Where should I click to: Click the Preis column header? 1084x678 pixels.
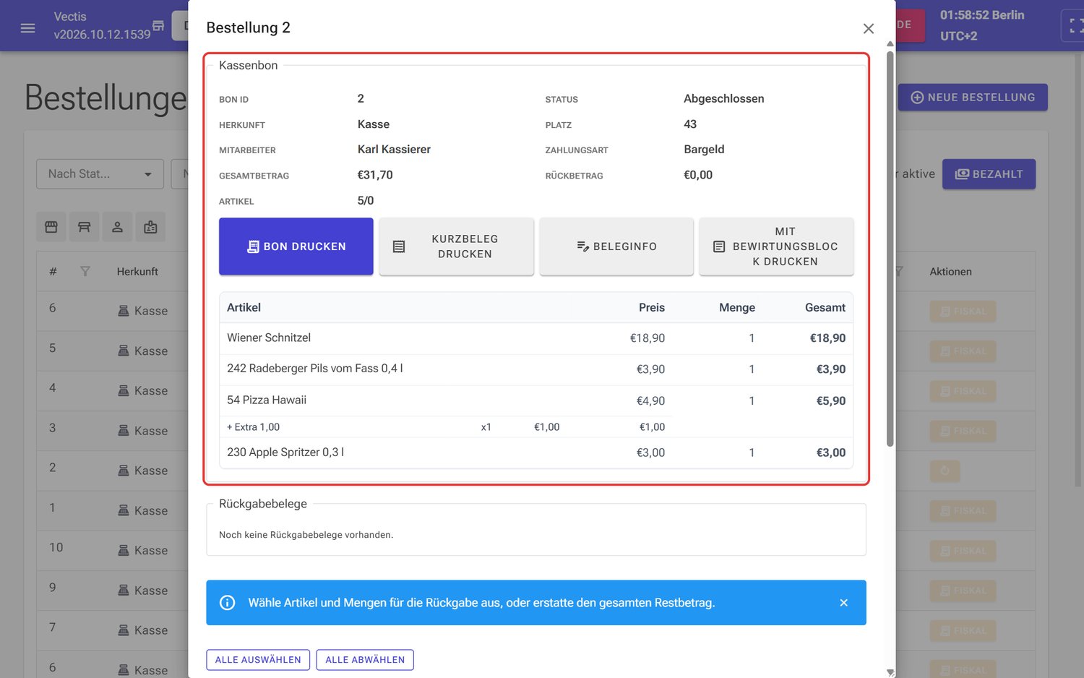(651, 308)
